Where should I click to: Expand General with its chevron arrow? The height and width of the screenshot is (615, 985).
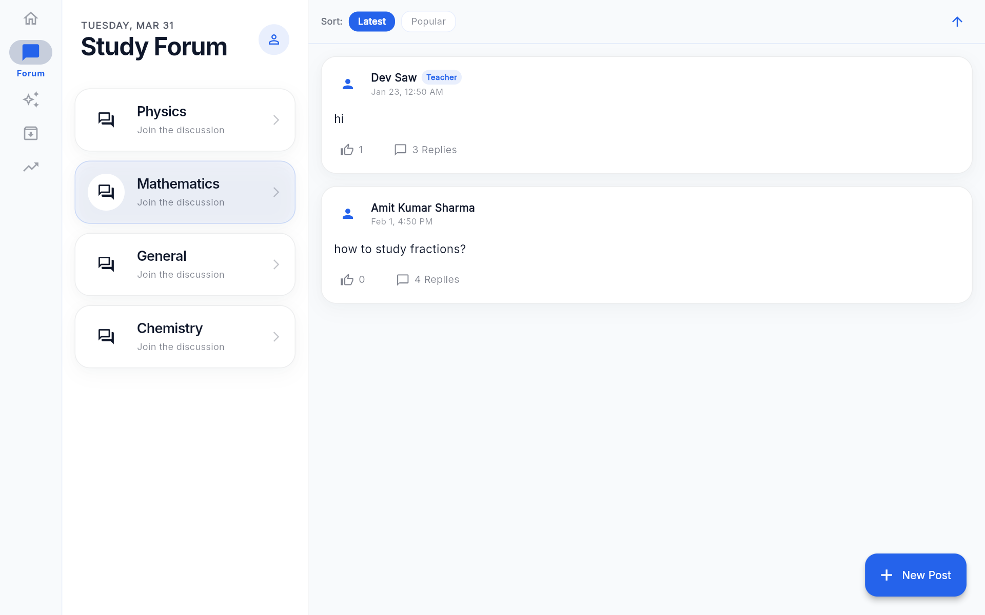click(276, 264)
